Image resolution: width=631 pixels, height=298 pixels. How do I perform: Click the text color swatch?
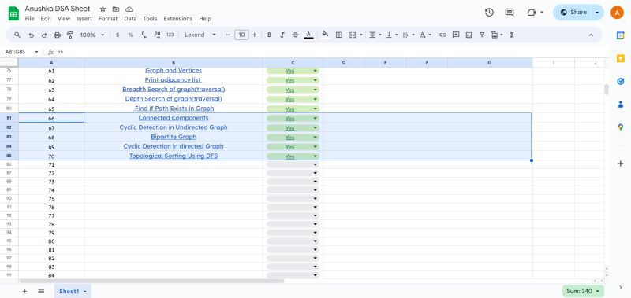pyautogui.click(x=308, y=35)
